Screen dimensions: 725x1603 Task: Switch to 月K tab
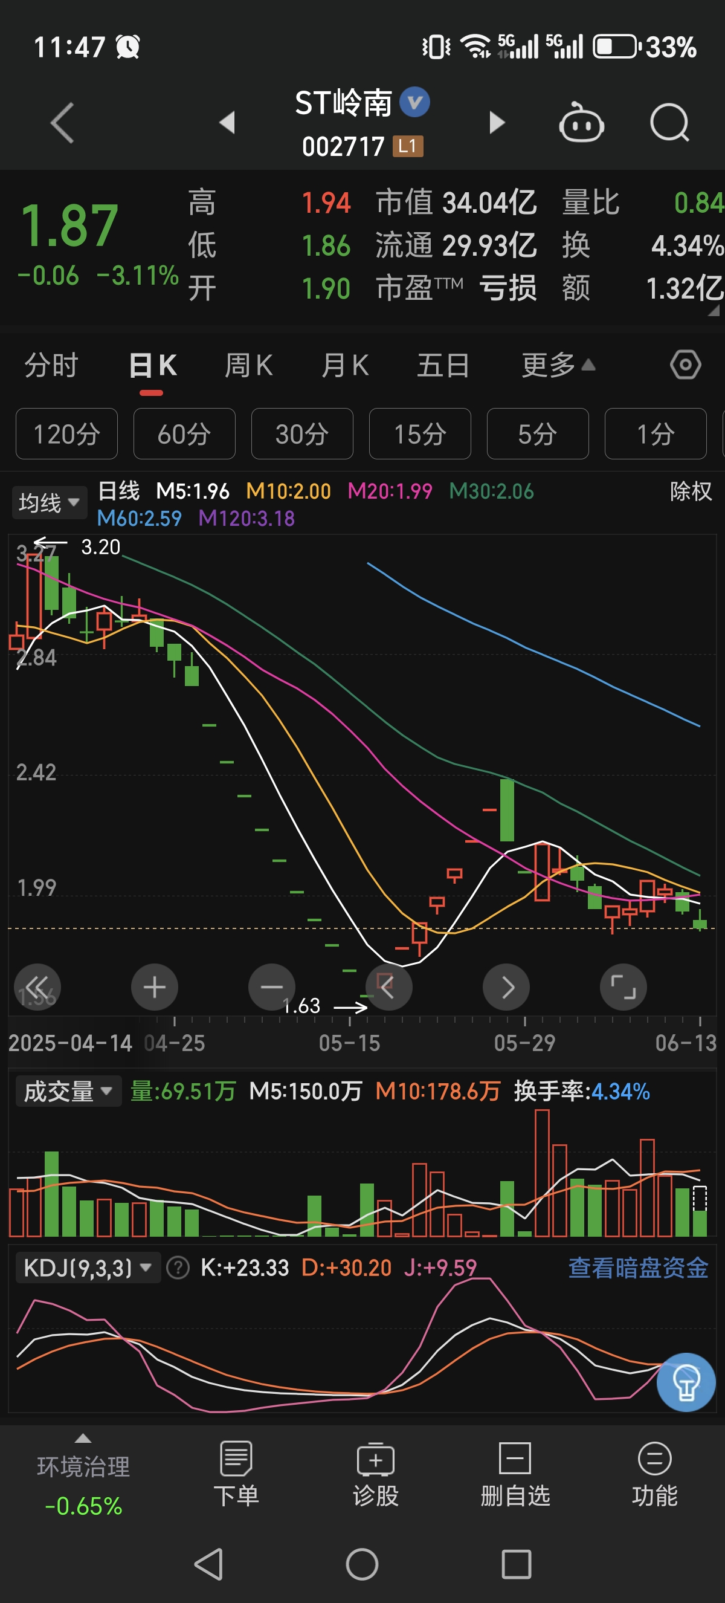coord(345,364)
